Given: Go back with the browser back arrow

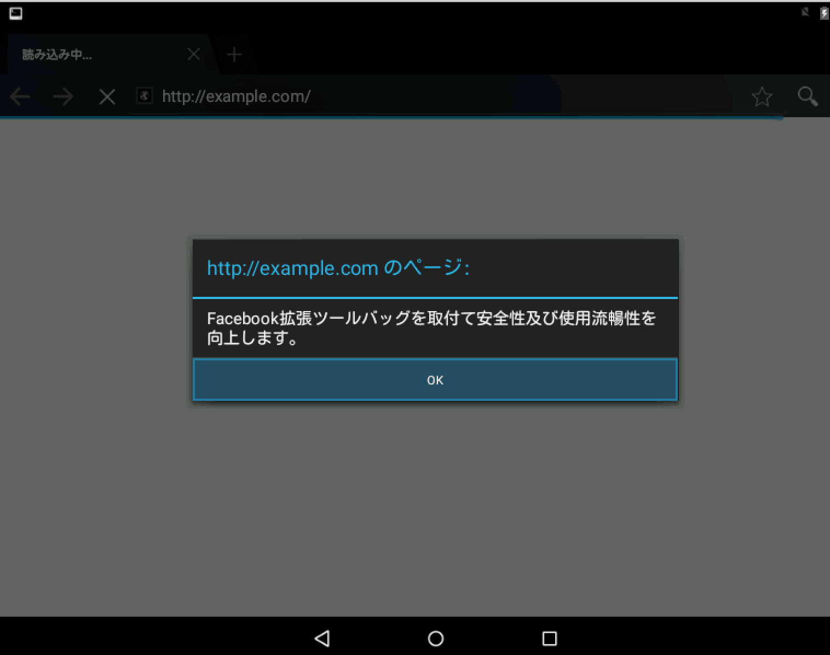Looking at the screenshot, I should 20,97.
